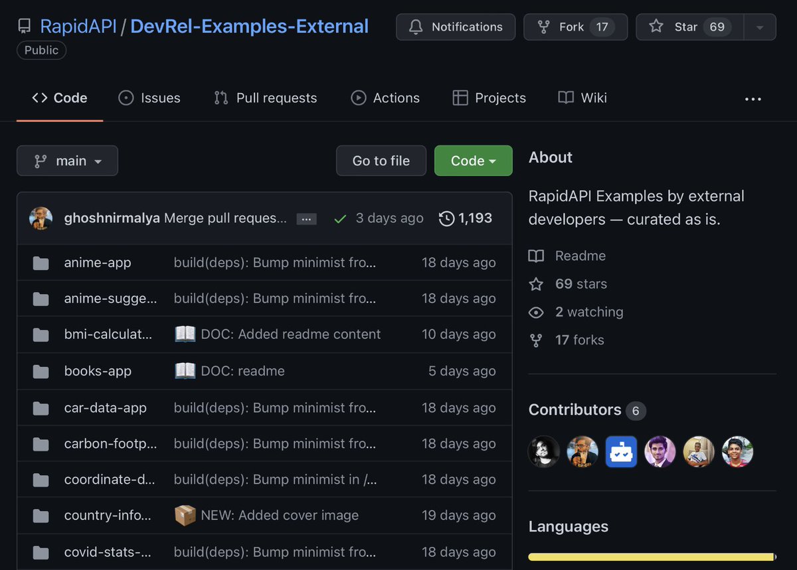Click the fork icon beside 17 forks
797x570 pixels.
point(536,340)
